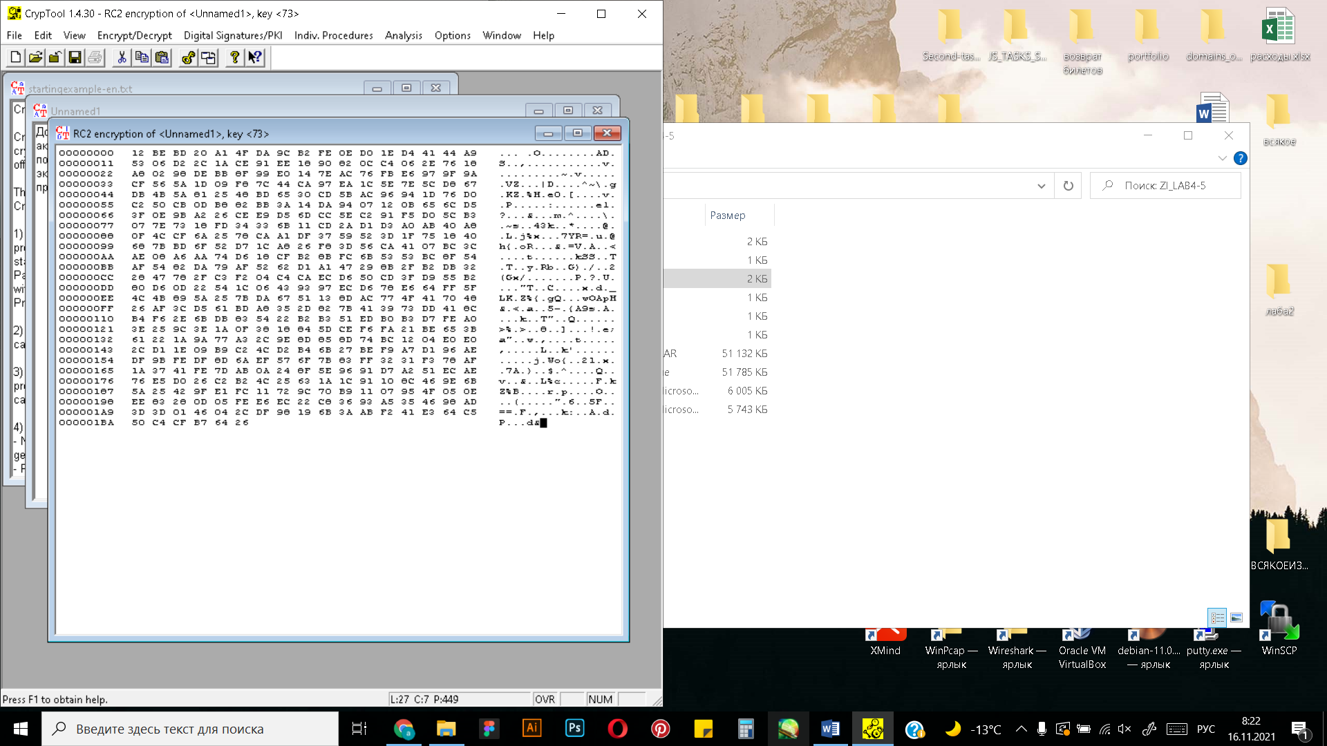Open the portfolio desktop folder

click(1148, 35)
